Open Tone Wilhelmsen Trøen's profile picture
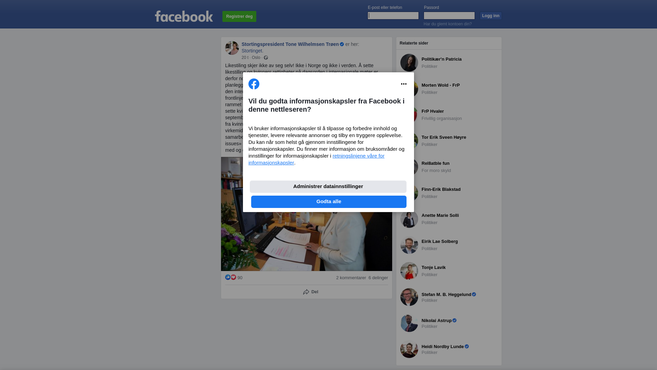The width and height of the screenshot is (657, 370). tap(232, 48)
